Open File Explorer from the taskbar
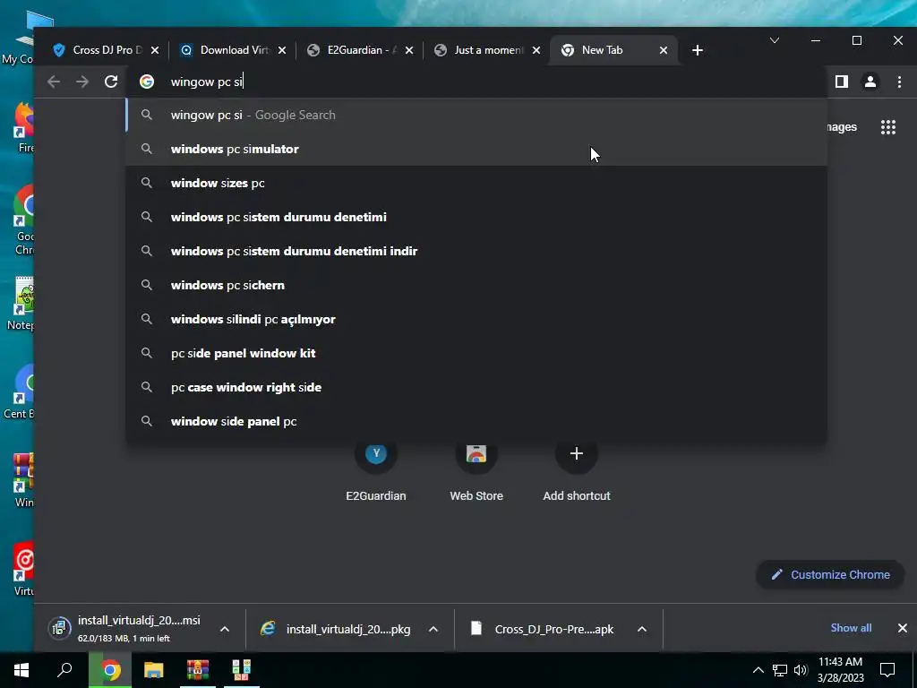917x688 pixels. coord(154,670)
